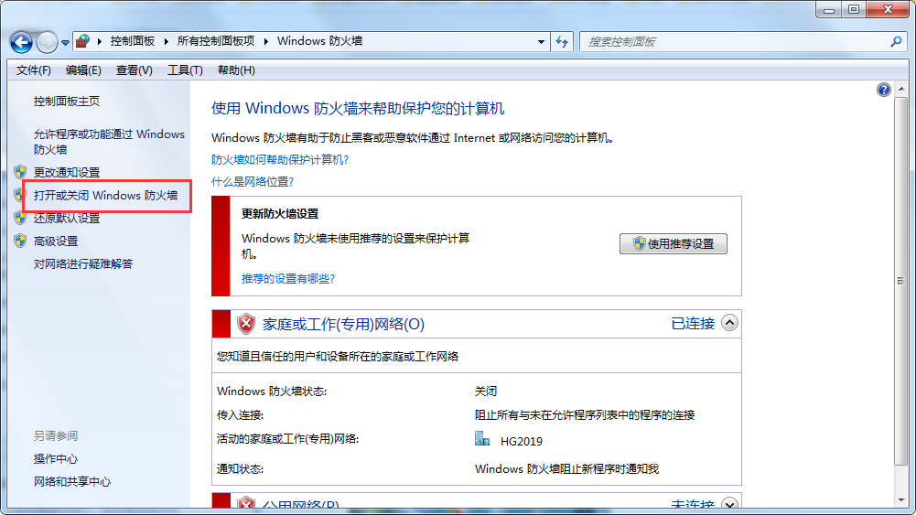The image size is (916, 515).
Task: Click the greyed forward navigation arrow
Action: pyautogui.click(x=47, y=41)
